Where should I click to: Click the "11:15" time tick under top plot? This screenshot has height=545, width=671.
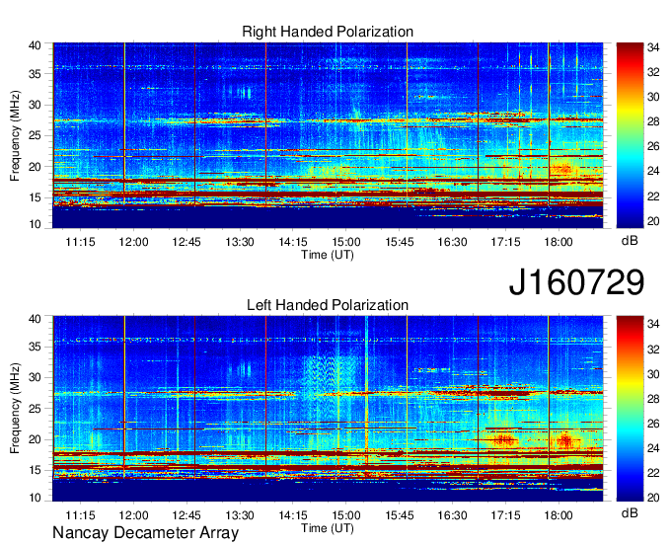click(80, 242)
